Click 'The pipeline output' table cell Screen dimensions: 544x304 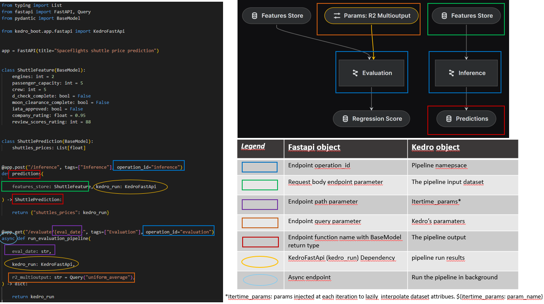coord(463,241)
